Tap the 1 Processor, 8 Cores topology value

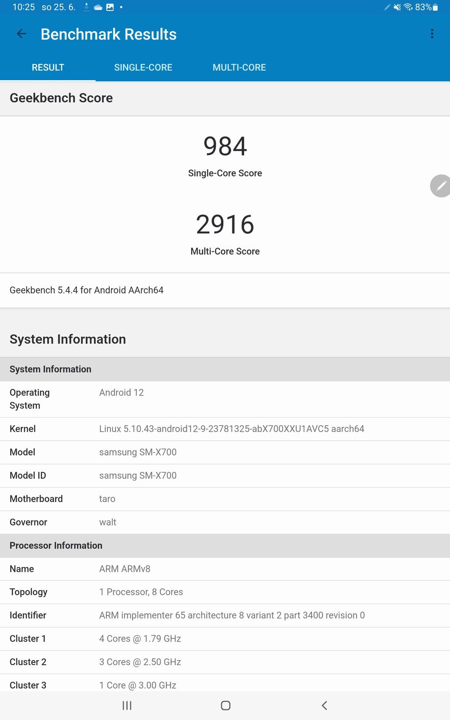[x=141, y=592]
